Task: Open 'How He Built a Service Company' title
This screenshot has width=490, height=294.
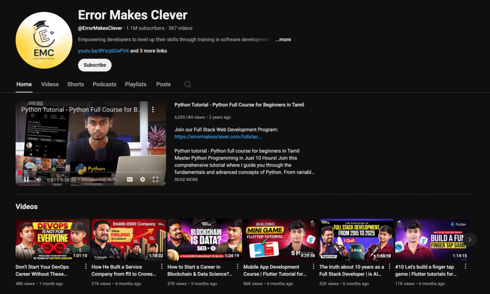Action: point(124,270)
